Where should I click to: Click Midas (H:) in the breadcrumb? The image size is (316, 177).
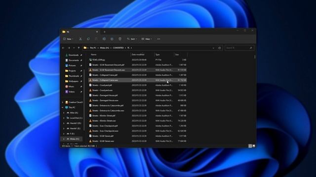coord(104,48)
